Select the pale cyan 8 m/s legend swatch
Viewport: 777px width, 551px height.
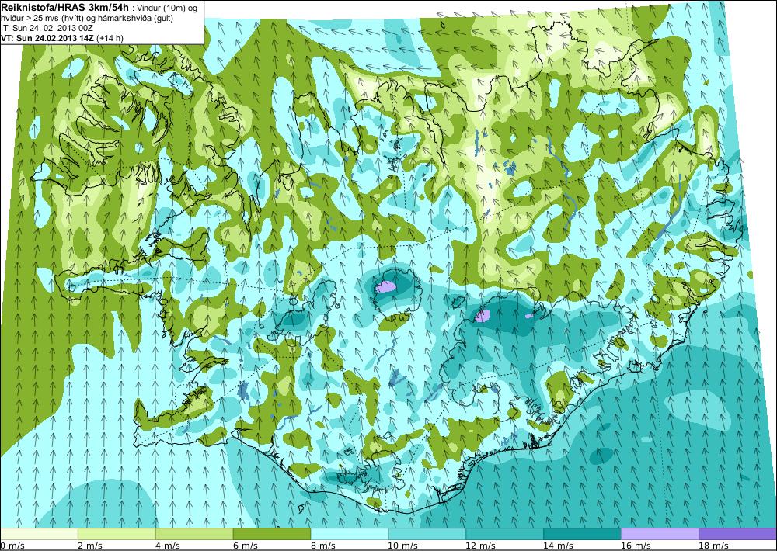(x=350, y=534)
